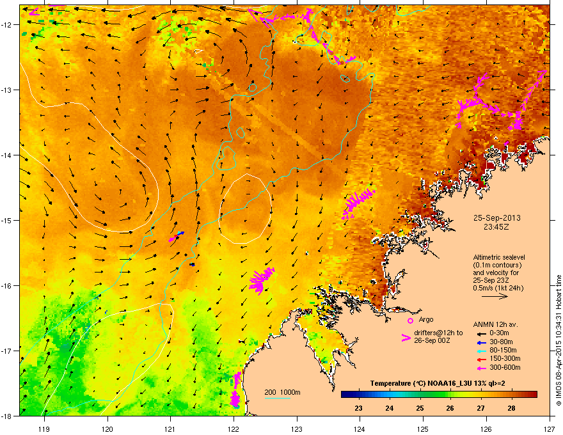Click the latitude axis label -15
563x435 pixels.
click(x=6, y=220)
